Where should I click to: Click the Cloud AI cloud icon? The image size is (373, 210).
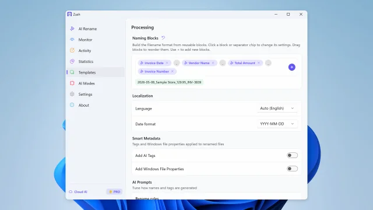[x=71, y=192]
